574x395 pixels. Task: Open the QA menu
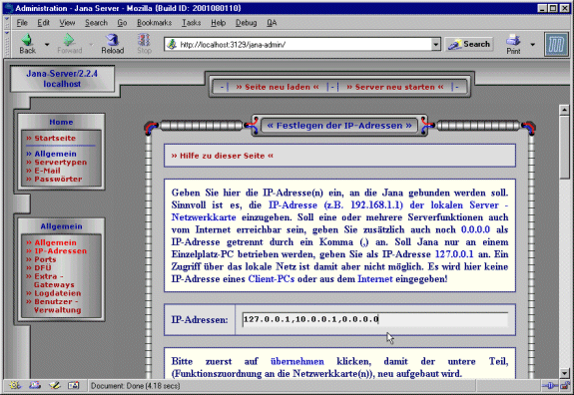coord(272,23)
